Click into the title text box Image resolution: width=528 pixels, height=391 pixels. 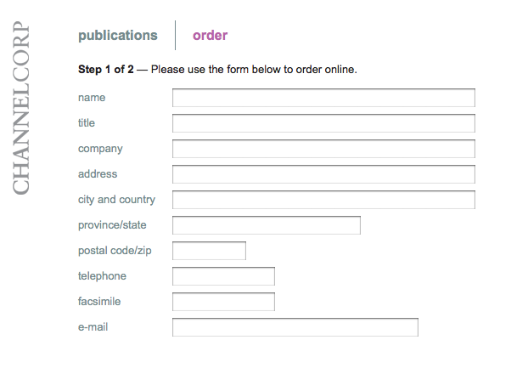click(x=323, y=123)
